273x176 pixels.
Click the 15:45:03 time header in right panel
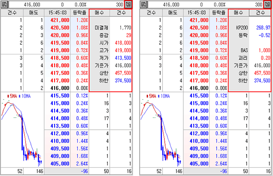pyautogui.click(x=197, y=13)
